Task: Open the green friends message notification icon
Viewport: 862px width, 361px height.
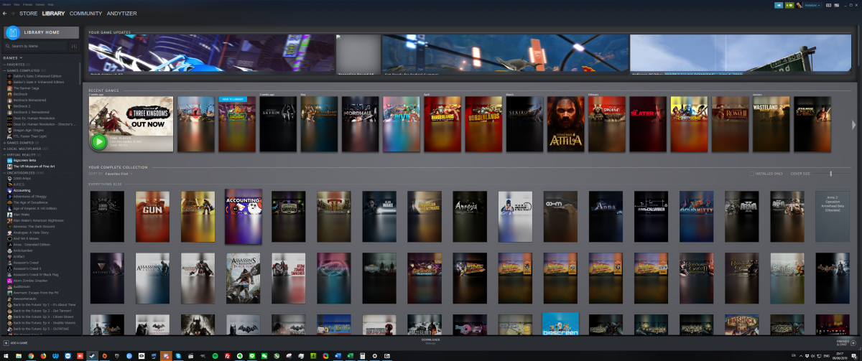Action: [x=790, y=5]
